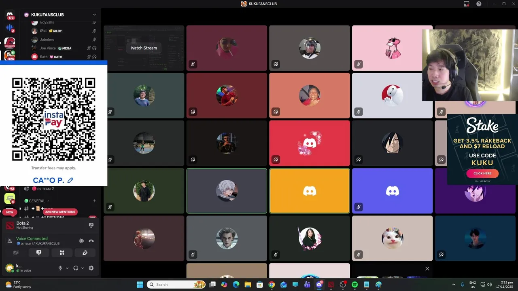
Task: Edit the CA**O P. name pencil icon
Action: click(70, 180)
